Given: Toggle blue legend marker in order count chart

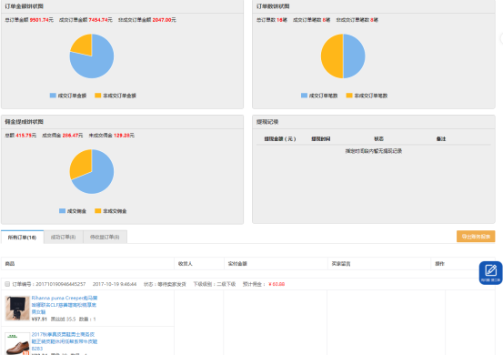Looking at the screenshot, I should coord(304,96).
